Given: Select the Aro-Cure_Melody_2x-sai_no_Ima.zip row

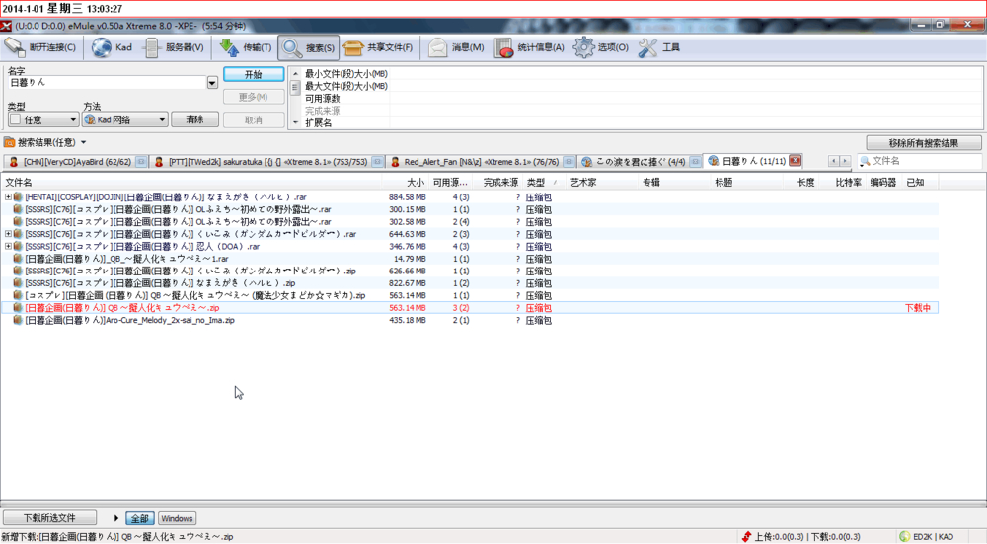Looking at the screenshot, I should [469, 320].
